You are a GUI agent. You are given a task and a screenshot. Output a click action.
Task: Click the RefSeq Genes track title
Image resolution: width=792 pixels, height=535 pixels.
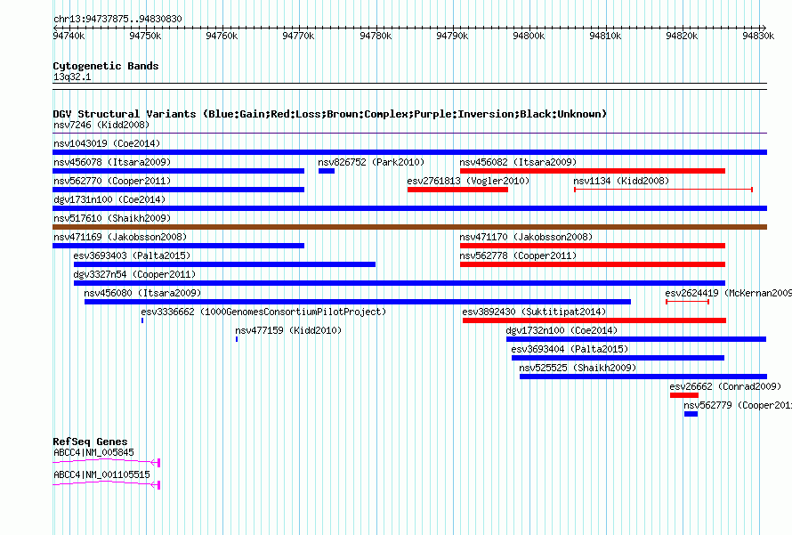tap(90, 441)
